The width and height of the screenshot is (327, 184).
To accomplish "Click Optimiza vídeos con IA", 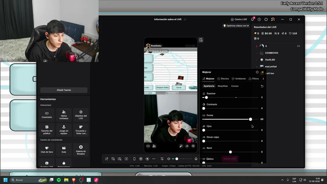I will tap(236, 26).
